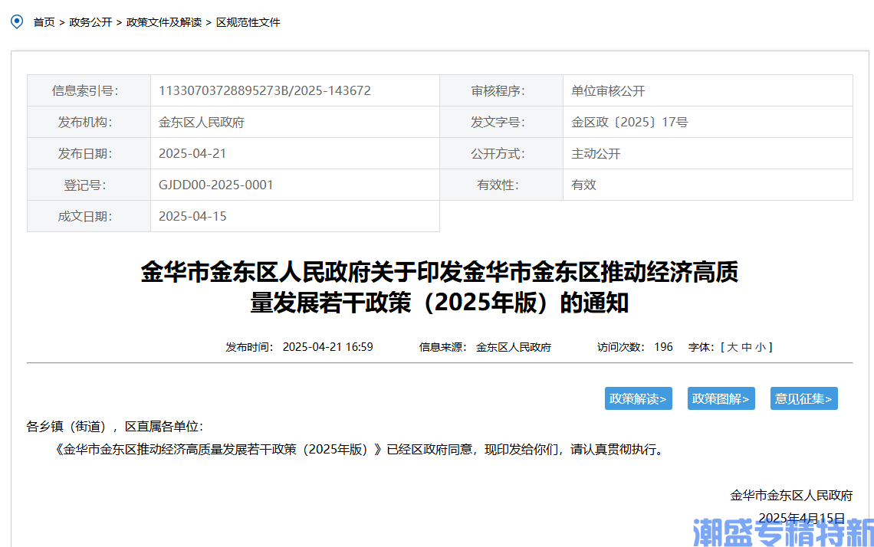Select index number 11330703728895273B/2025-143672
This screenshot has width=874, height=547.
point(264,91)
